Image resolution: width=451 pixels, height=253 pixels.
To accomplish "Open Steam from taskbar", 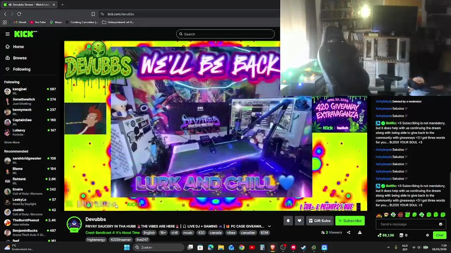I will [x=303, y=247].
